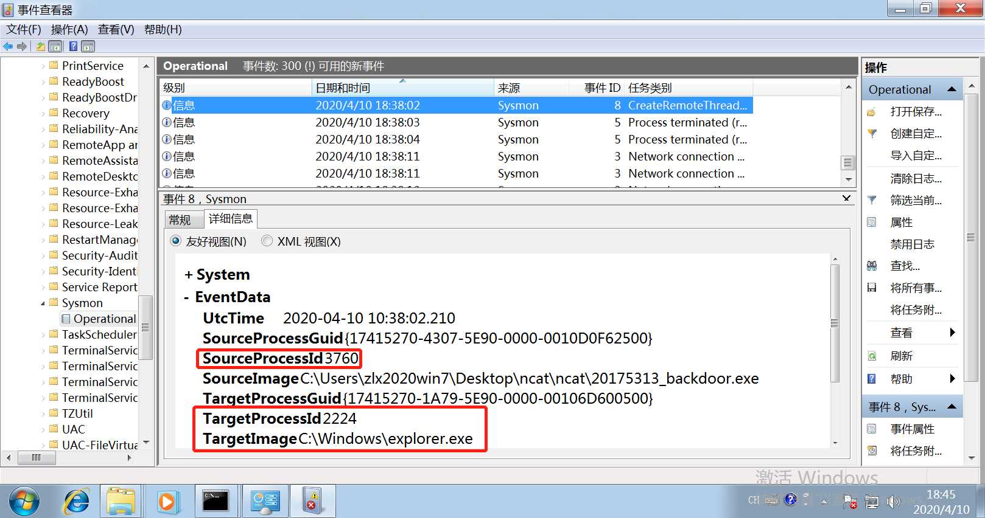Image resolution: width=985 pixels, height=518 pixels.
Task: Expand the PrintService tree folder arrow
Action: 43,66
